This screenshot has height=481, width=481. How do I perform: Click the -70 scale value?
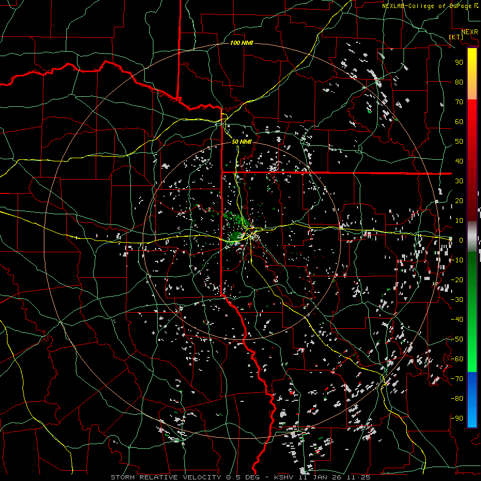click(457, 379)
